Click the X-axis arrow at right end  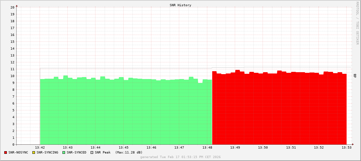pyautogui.click(x=352, y=144)
